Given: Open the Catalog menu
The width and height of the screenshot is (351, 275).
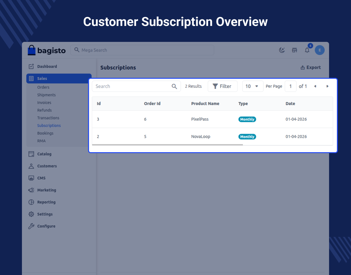Looking at the screenshot, I should pyautogui.click(x=44, y=154).
